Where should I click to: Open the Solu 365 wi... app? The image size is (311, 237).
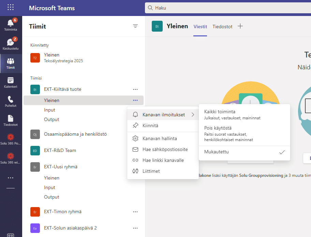[x=11, y=158]
